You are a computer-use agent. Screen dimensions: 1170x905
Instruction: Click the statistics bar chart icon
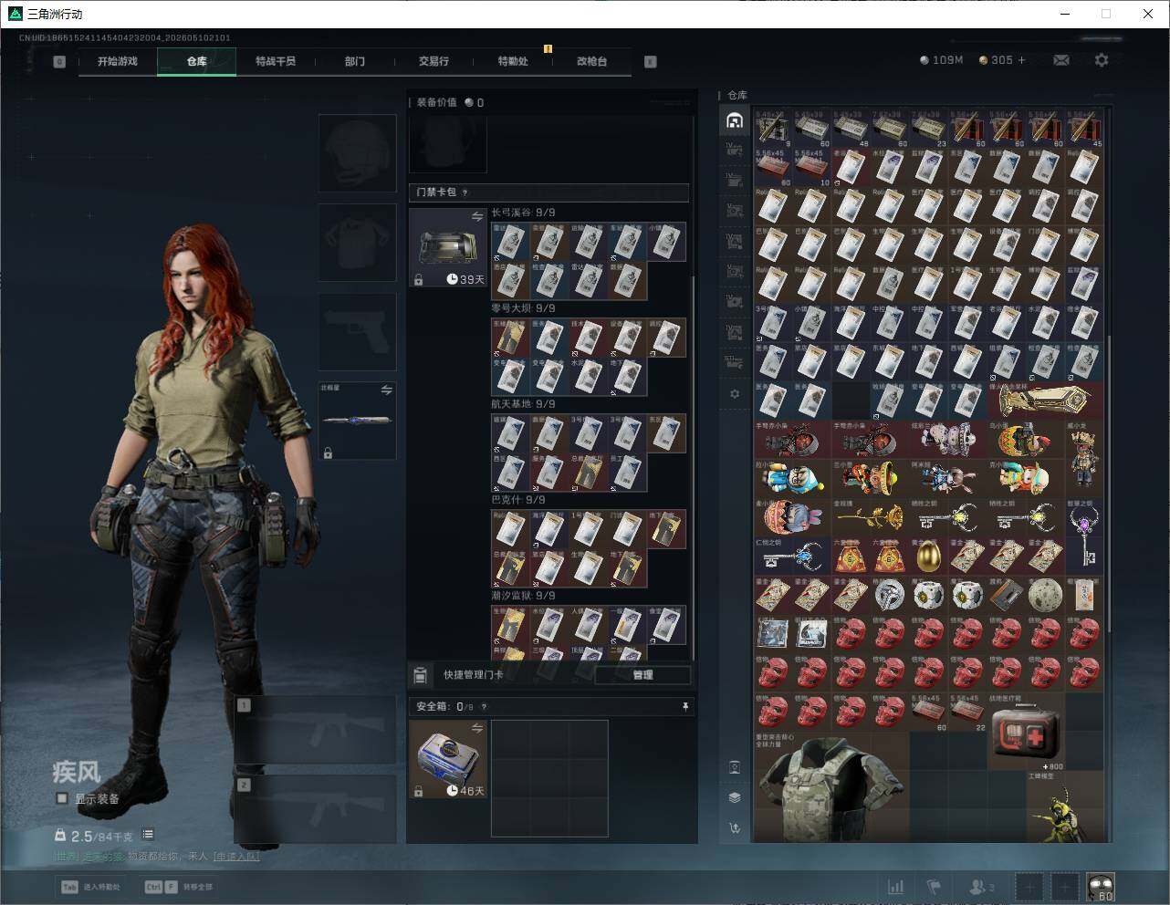point(896,887)
